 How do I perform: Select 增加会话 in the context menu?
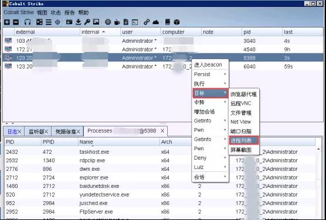pos(210,112)
